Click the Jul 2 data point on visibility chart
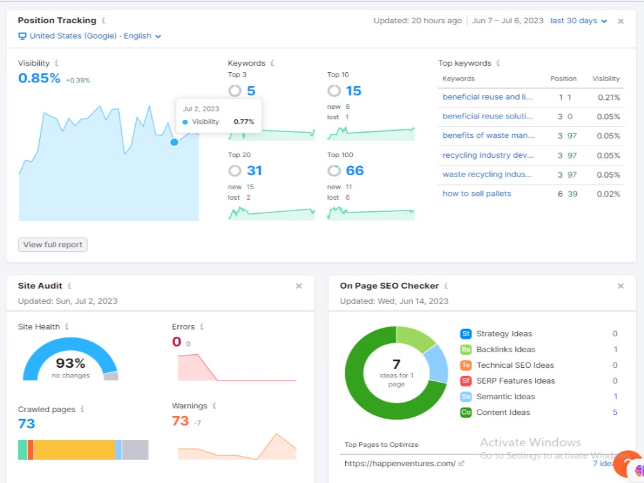644x483 pixels. [174, 142]
